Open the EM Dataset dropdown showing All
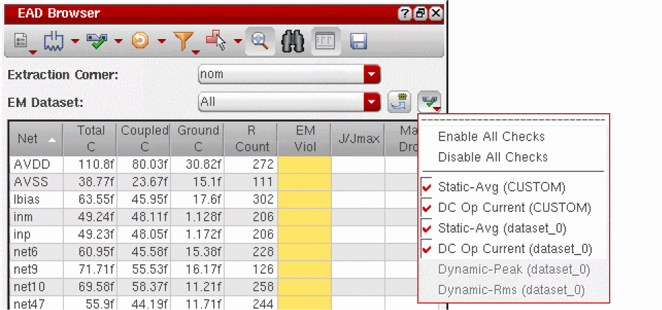This screenshot has width=662, height=310. tap(289, 102)
